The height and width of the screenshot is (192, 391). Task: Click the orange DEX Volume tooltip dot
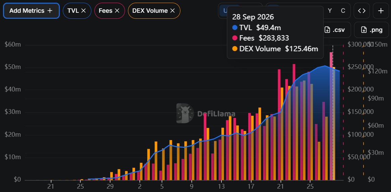[235, 49]
